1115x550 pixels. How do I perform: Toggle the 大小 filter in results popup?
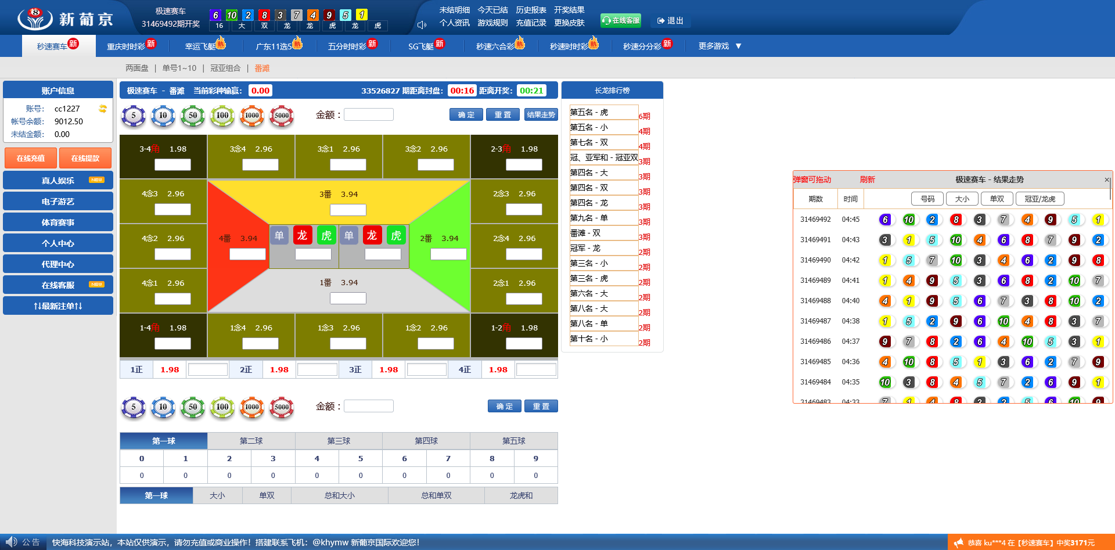962,199
